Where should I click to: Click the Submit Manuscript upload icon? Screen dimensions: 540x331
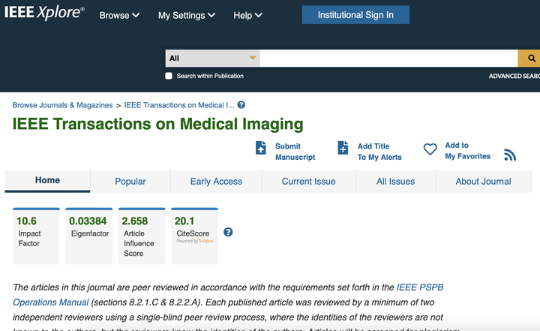click(261, 148)
